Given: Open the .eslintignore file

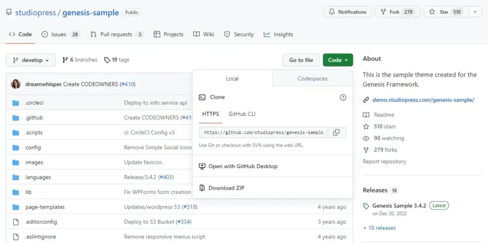Looking at the screenshot, I should tap(41, 237).
